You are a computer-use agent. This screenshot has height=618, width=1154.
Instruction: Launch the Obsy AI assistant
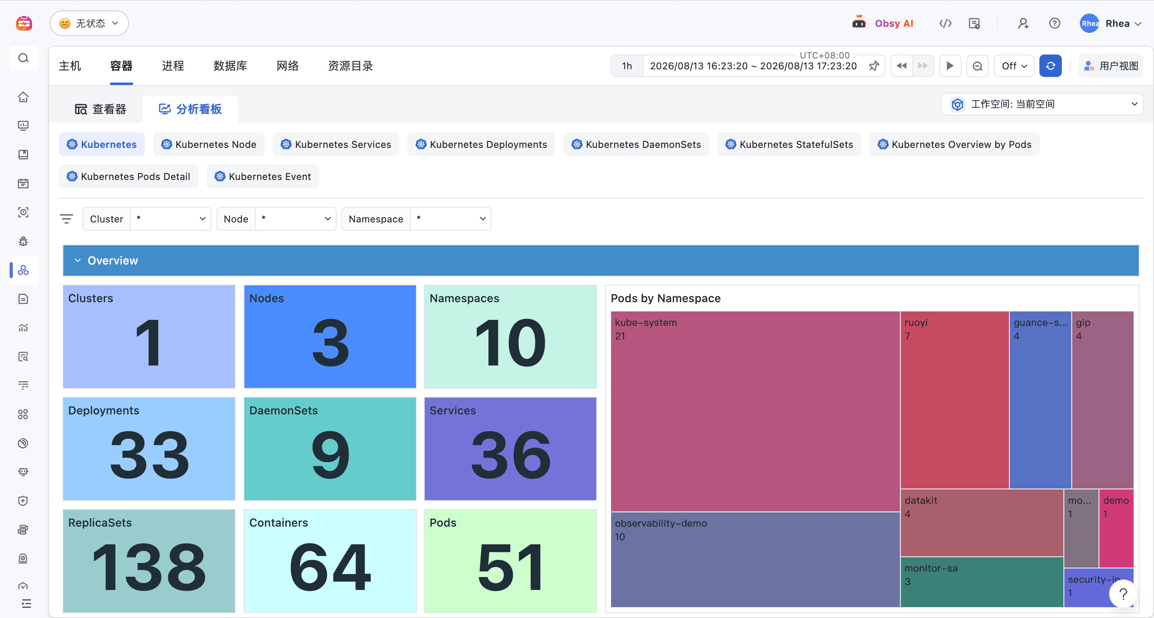(x=882, y=23)
